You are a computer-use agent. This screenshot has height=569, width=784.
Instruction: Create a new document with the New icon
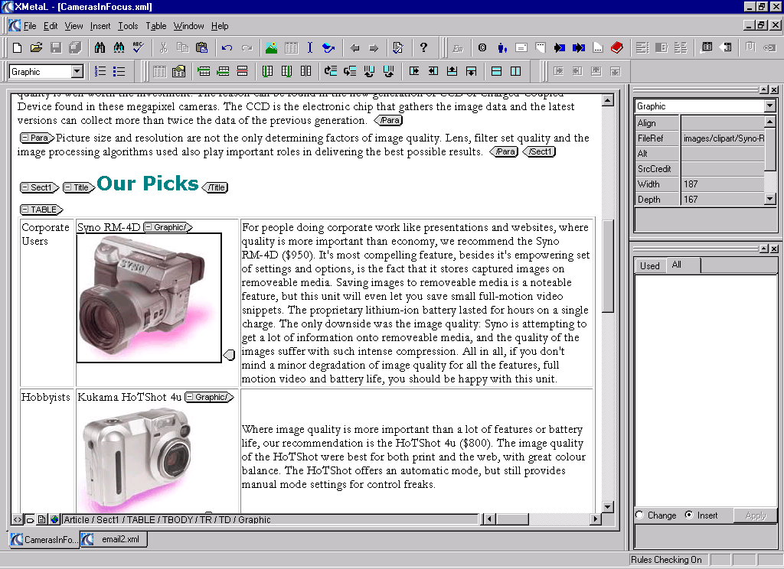click(x=17, y=48)
